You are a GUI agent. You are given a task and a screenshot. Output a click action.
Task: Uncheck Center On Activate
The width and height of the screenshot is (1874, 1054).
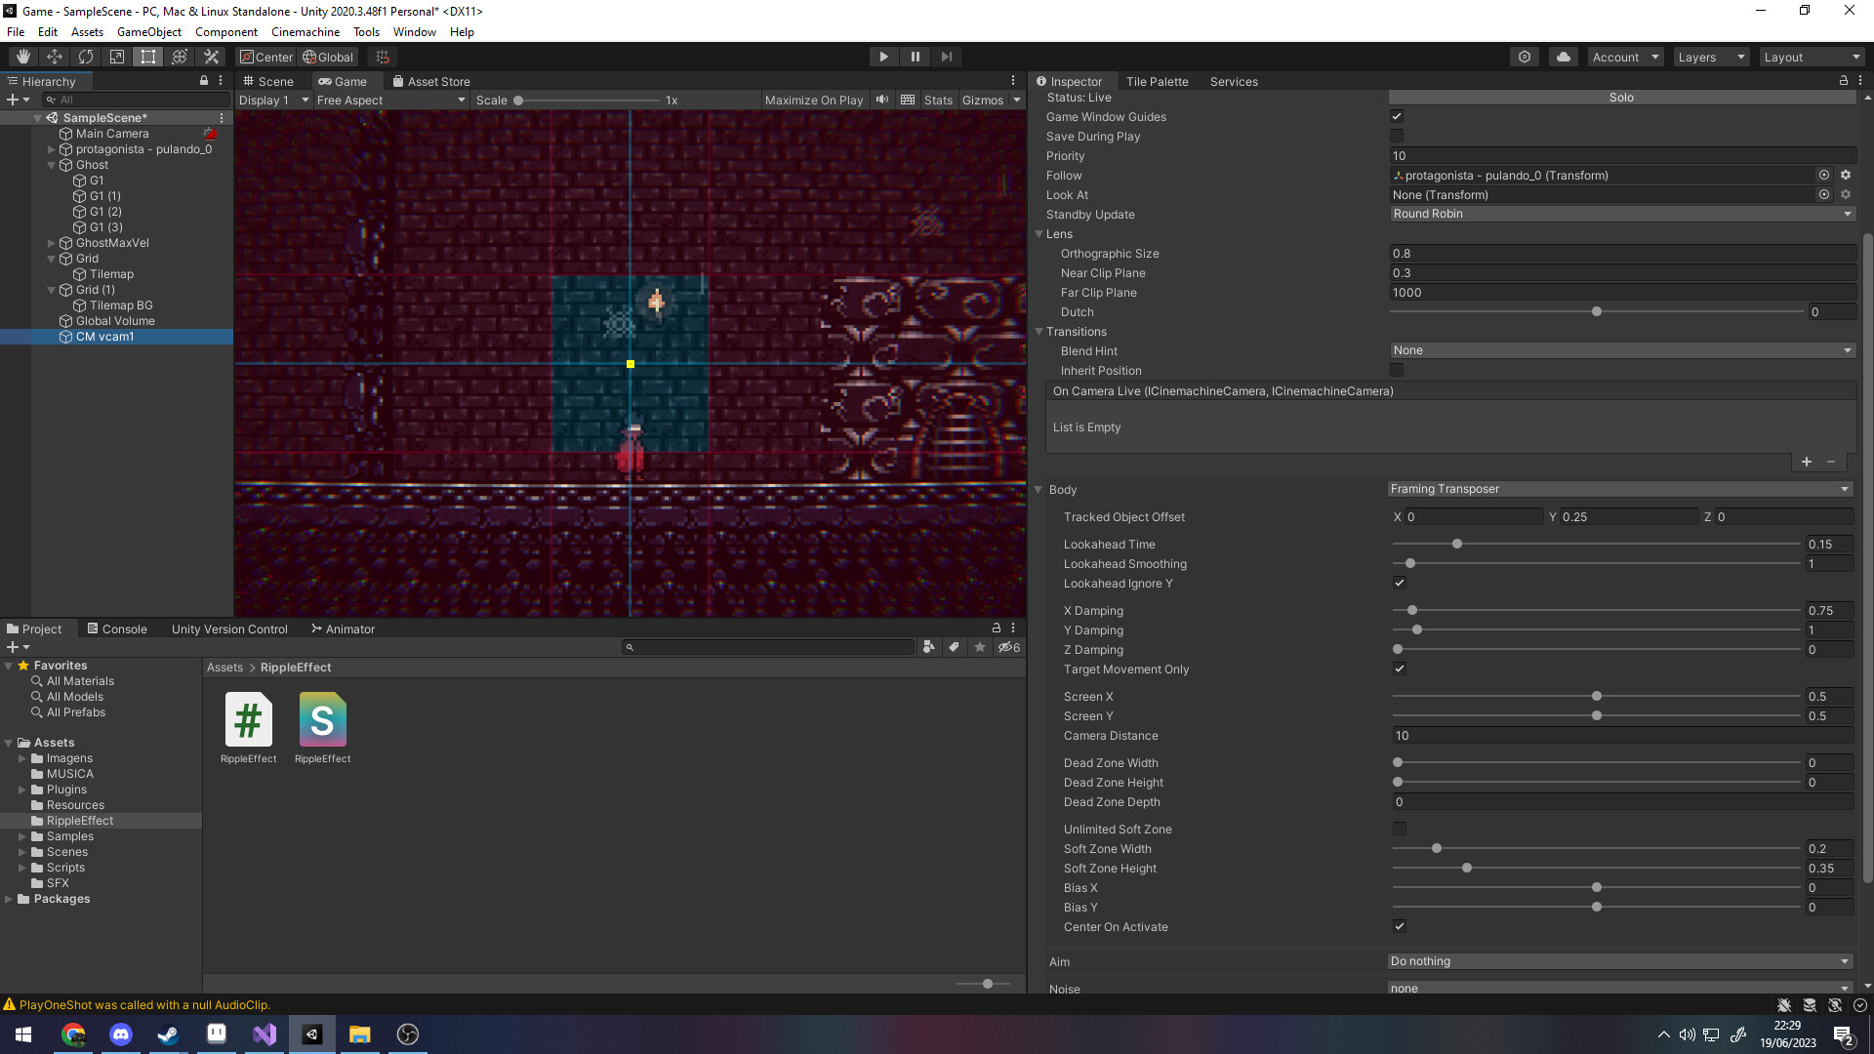pos(1399,926)
